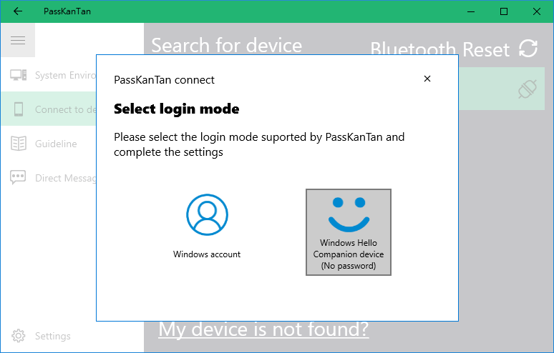Open the My device is not found link
Viewport: 554px width, 353px height.
click(x=263, y=329)
